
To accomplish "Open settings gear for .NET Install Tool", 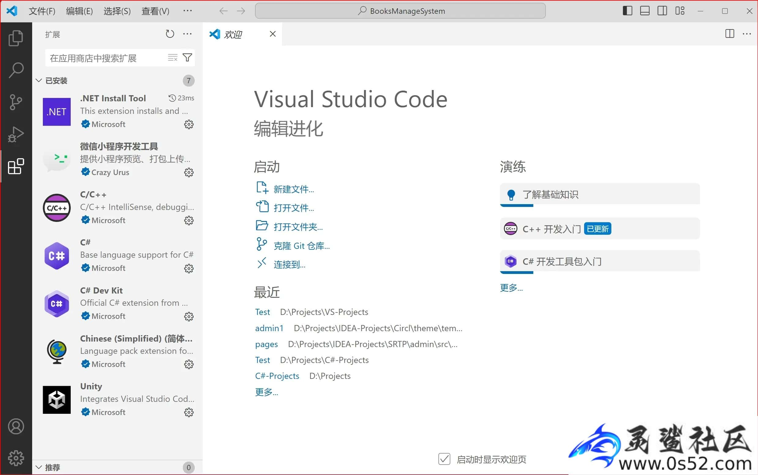I will click(x=189, y=124).
